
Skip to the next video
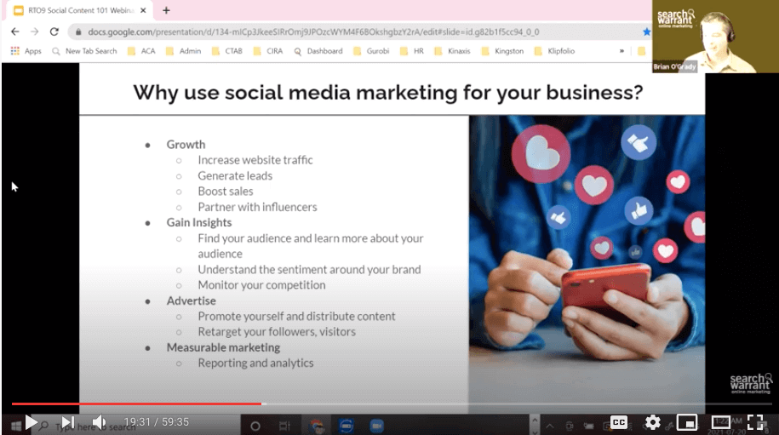pyautogui.click(x=68, y=422)
